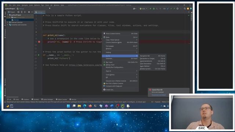The height and width of the screenshot is (132, 235).
Task: Click Debug 'main' bug icon entry
Action: coord(120,65)
